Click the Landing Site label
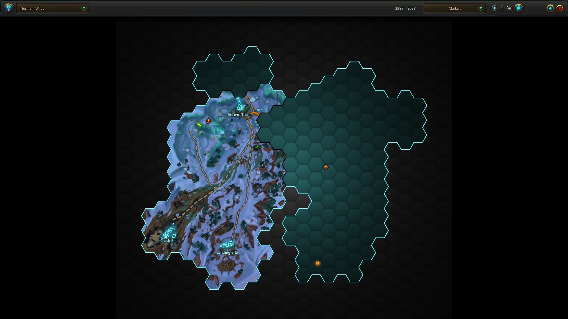Screen dimensions: 568x319 (x=227, y=253)
